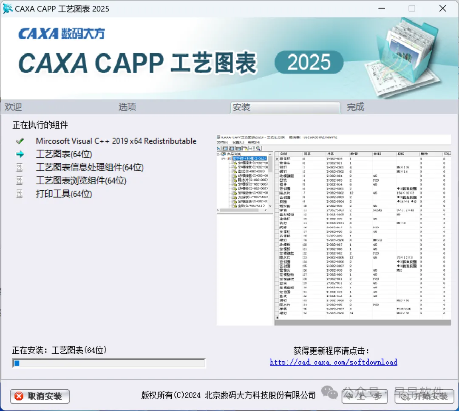459x411 pixels.
Task: Click the CAXA app icon in title bar
Action: (8, 8)
